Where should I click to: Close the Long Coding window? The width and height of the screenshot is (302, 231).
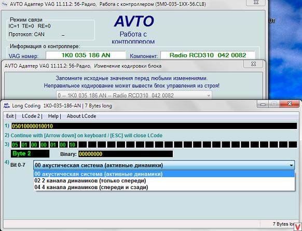coord(290,104)
